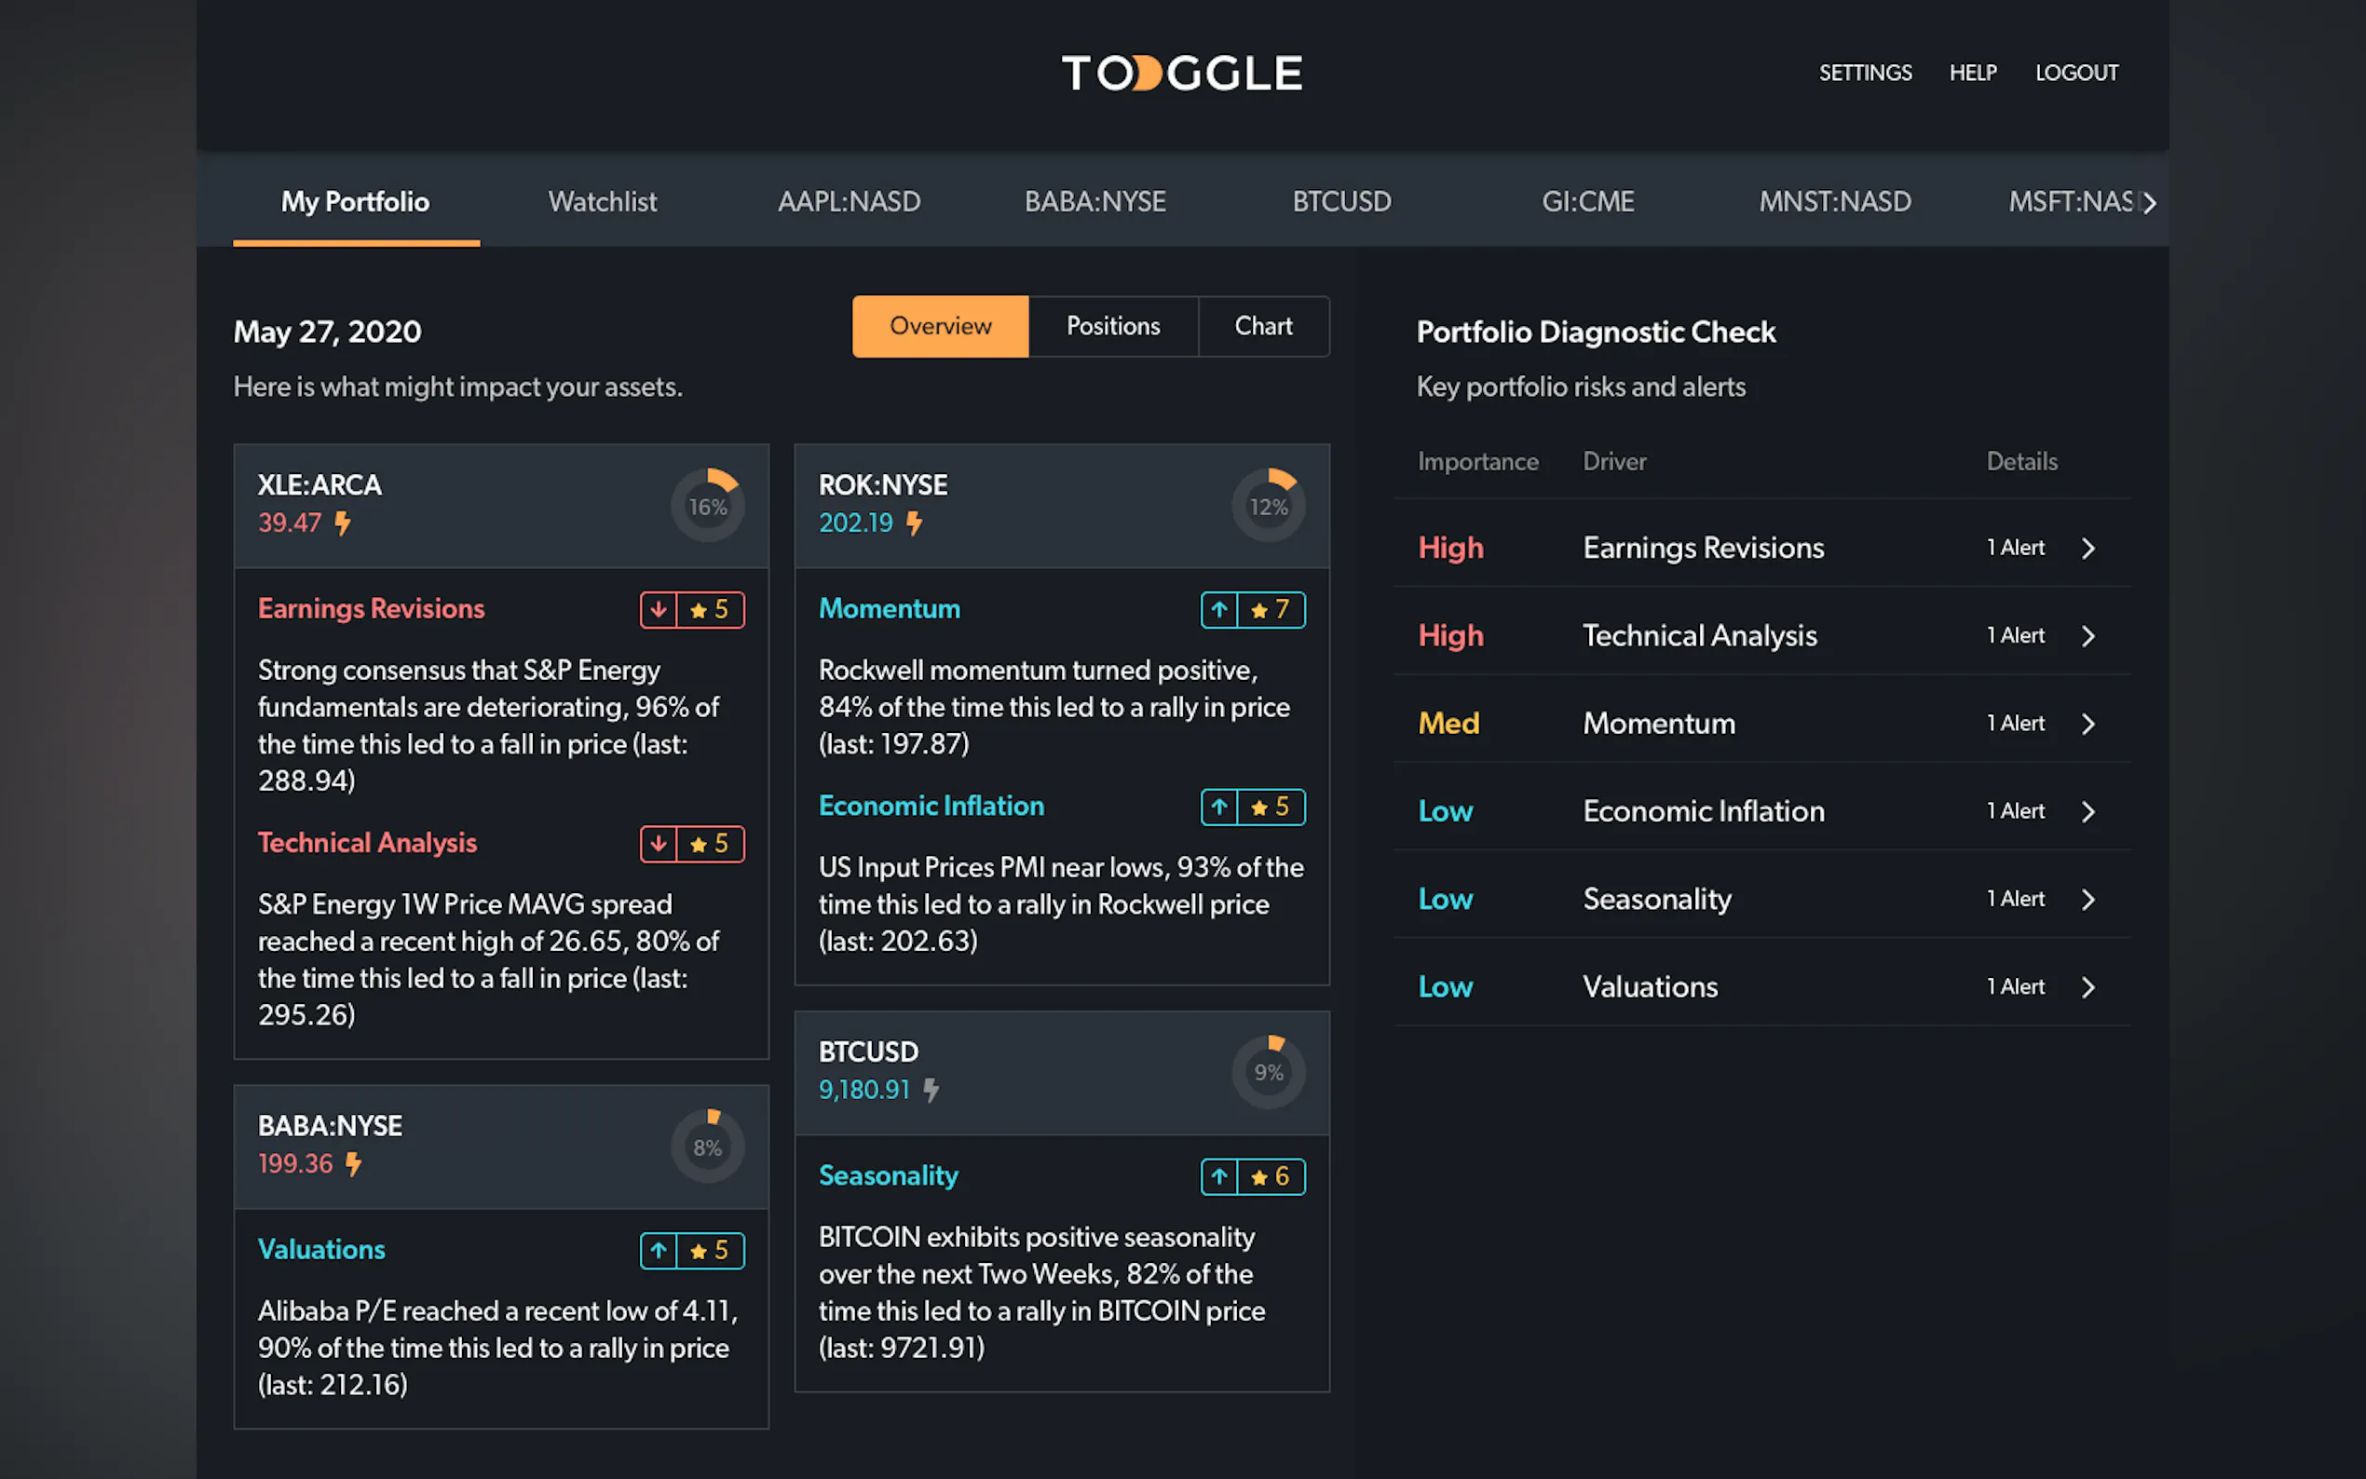Click the up arrow badge for Valuations
Viewport: 2366px width, 1479px height.
coord(659,1250)
